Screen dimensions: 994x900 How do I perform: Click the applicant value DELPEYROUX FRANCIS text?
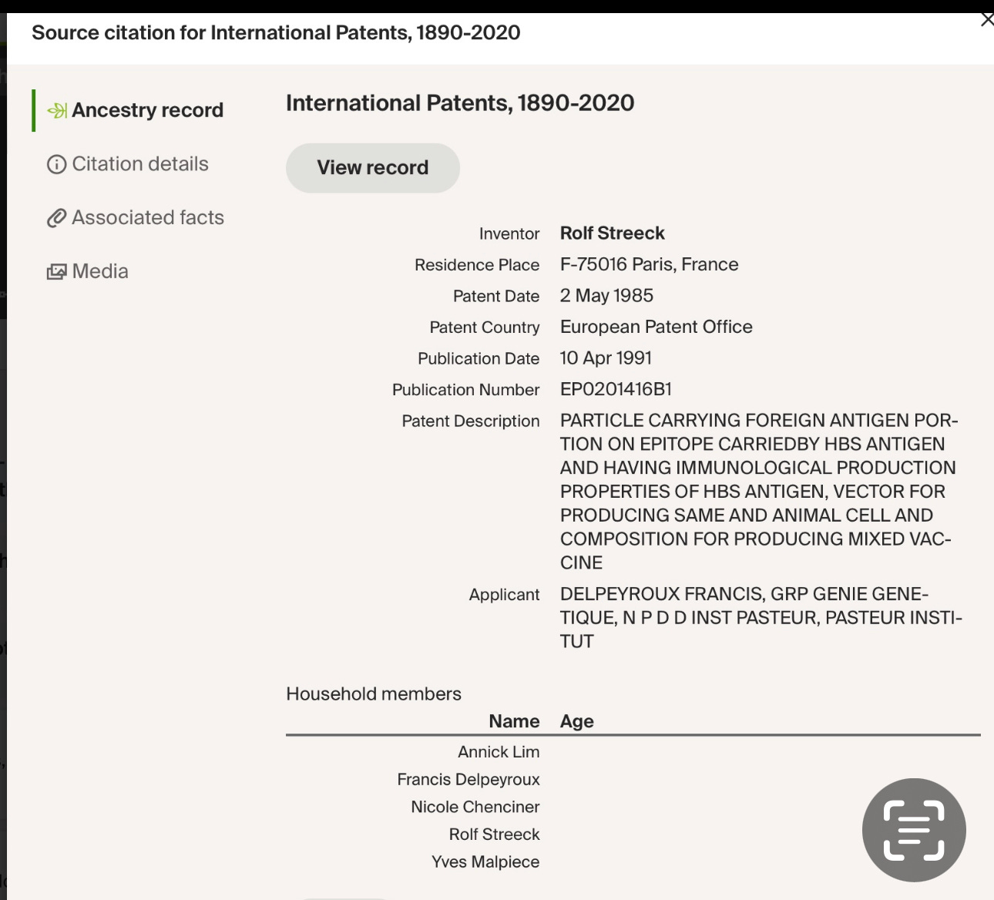click(761, 618)
